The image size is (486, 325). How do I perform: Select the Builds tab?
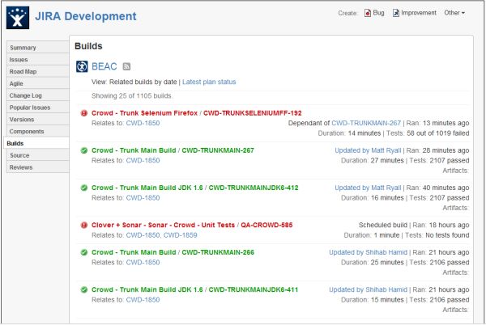tap(36, 143)
